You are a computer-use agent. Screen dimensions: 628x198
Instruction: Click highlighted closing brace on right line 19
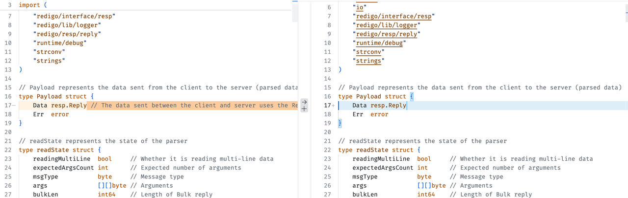click(x=340, y=123)
